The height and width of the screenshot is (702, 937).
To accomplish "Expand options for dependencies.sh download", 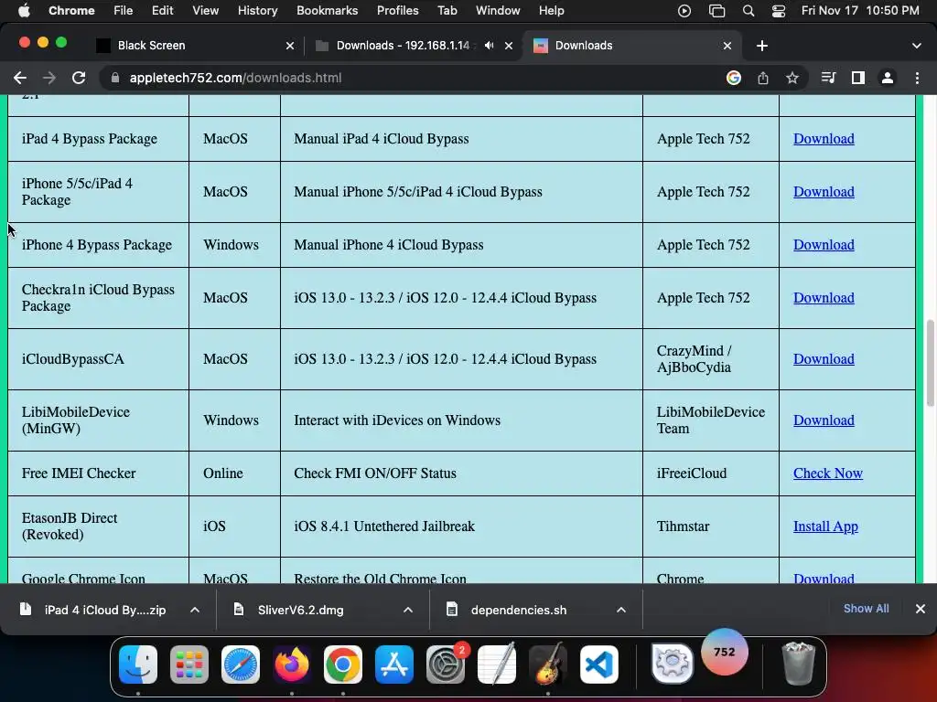I will tap(621, 610).
